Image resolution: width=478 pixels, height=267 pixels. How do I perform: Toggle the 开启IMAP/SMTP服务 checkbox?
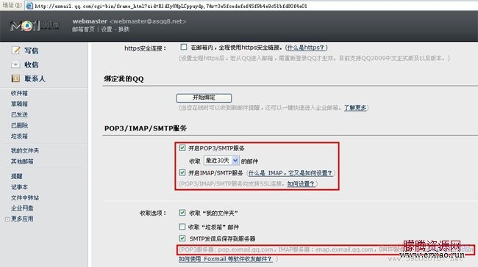point(182,172)
